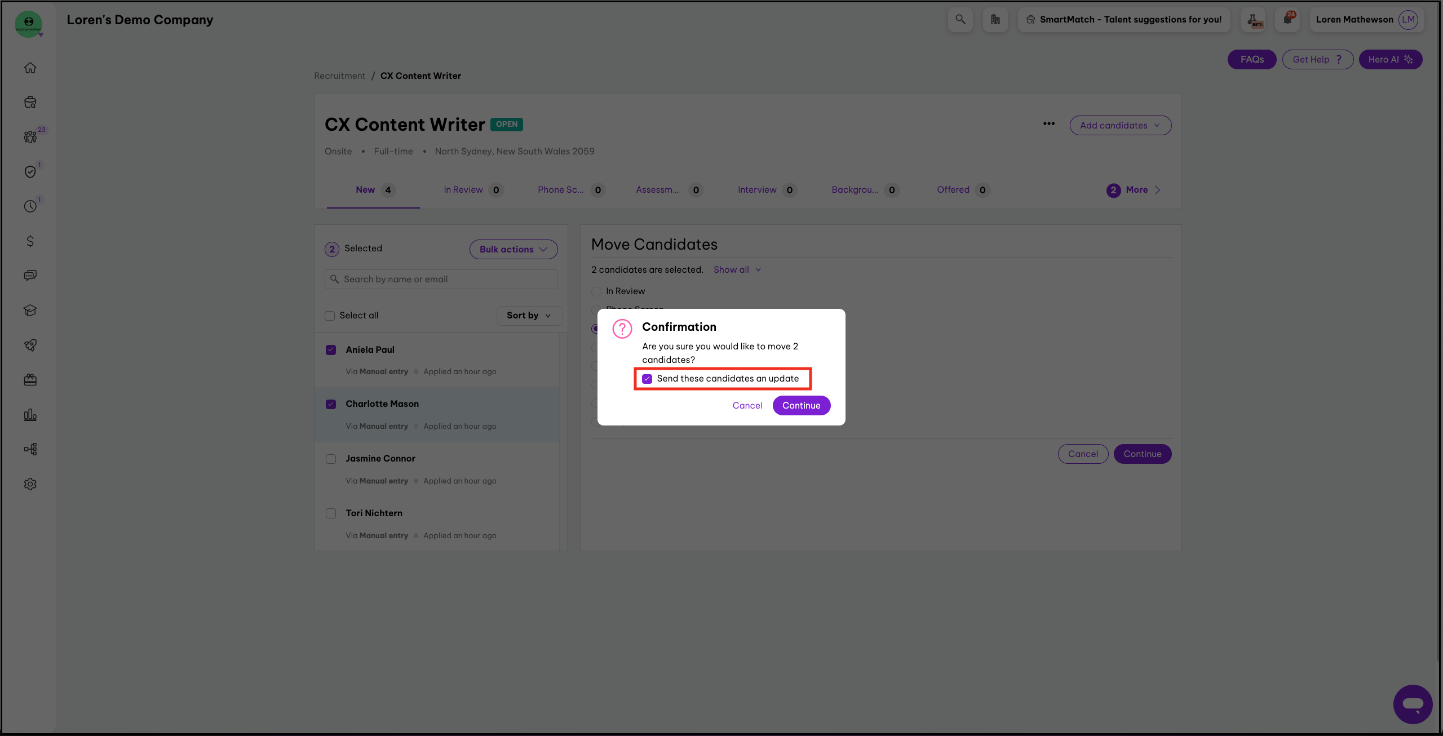Click the search by name field
The height and width of the screenshot is (736, 1443).
[441, 280]
